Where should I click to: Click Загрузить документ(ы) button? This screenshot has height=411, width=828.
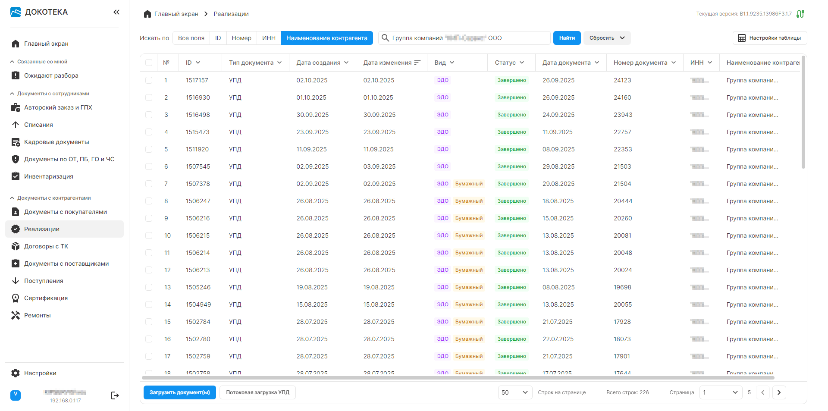pyautogui.click(x=179, y=392)
